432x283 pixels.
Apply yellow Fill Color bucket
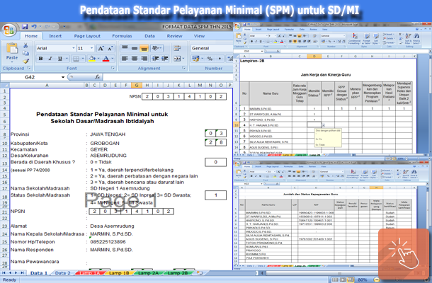pyautogui.click(x=92, y=59)
